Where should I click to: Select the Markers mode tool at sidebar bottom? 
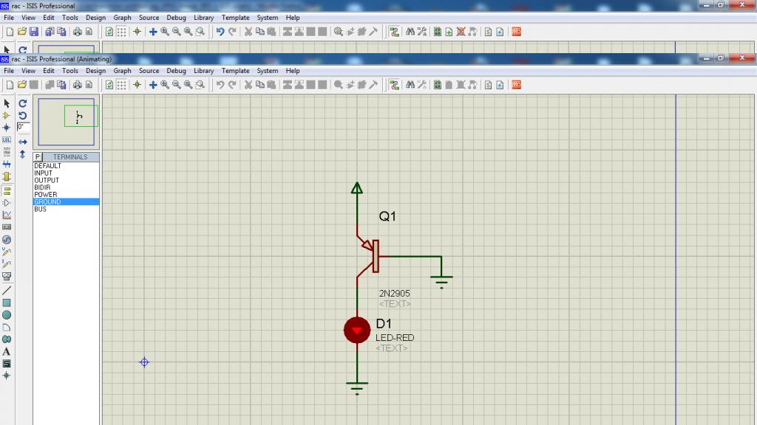(6, 376)
